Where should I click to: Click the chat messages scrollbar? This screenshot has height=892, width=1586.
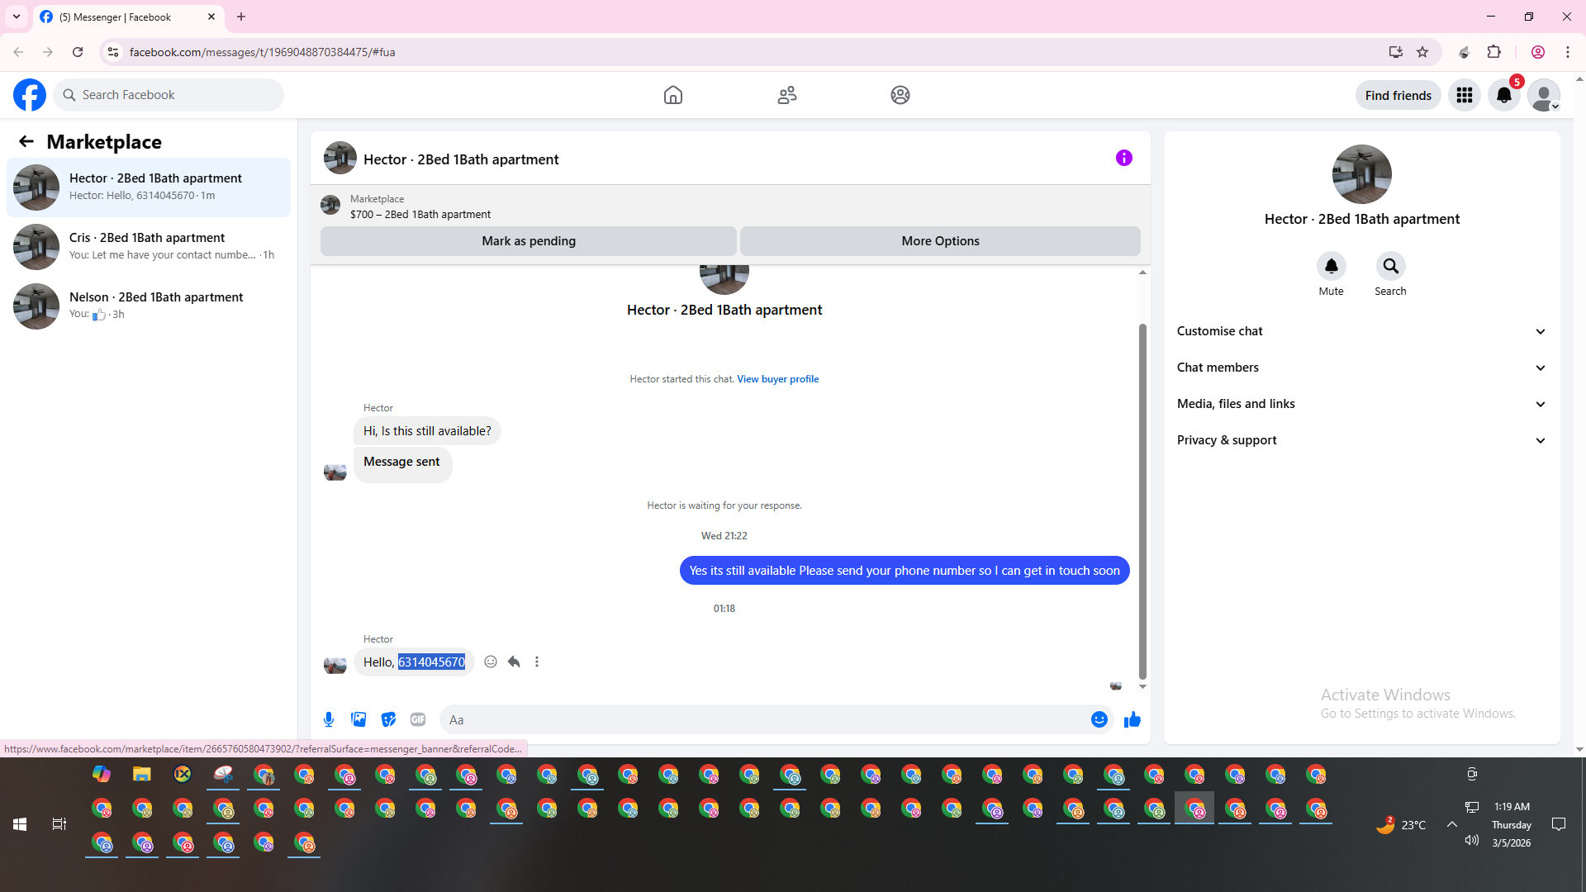1142,501
